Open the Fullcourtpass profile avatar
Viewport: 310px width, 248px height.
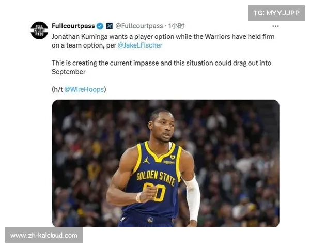39,30
